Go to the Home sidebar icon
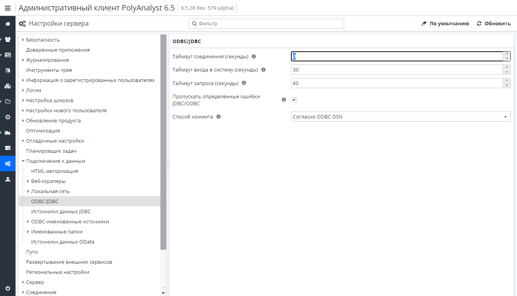This screenshot has width=517, height=296. click(8, 24)
